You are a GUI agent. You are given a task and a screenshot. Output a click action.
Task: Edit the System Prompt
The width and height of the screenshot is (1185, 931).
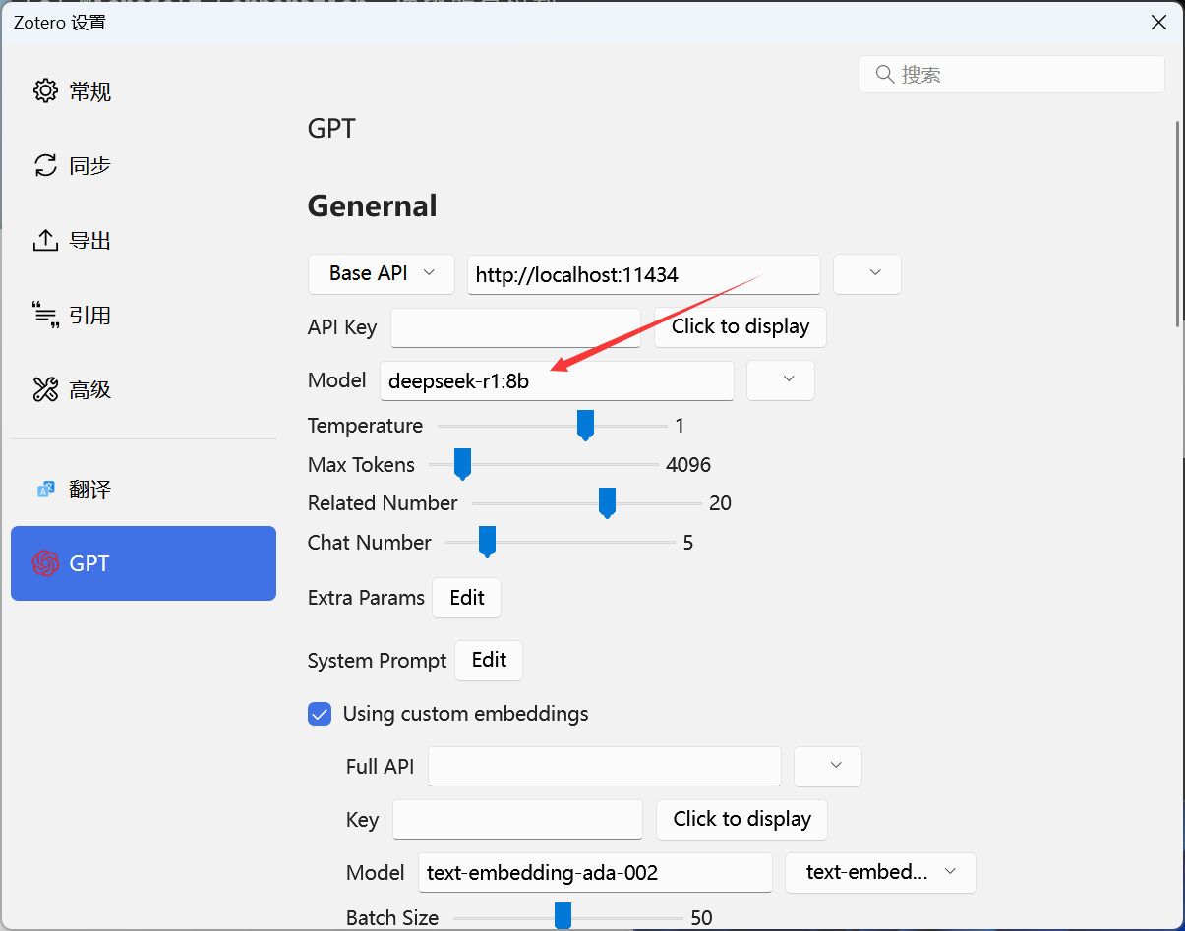pos(489,661)
